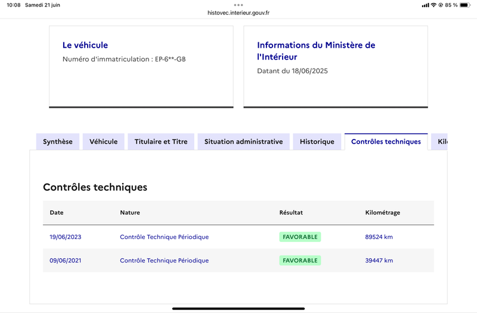Tap the battery icon in status bar

(x=465, y=5)
